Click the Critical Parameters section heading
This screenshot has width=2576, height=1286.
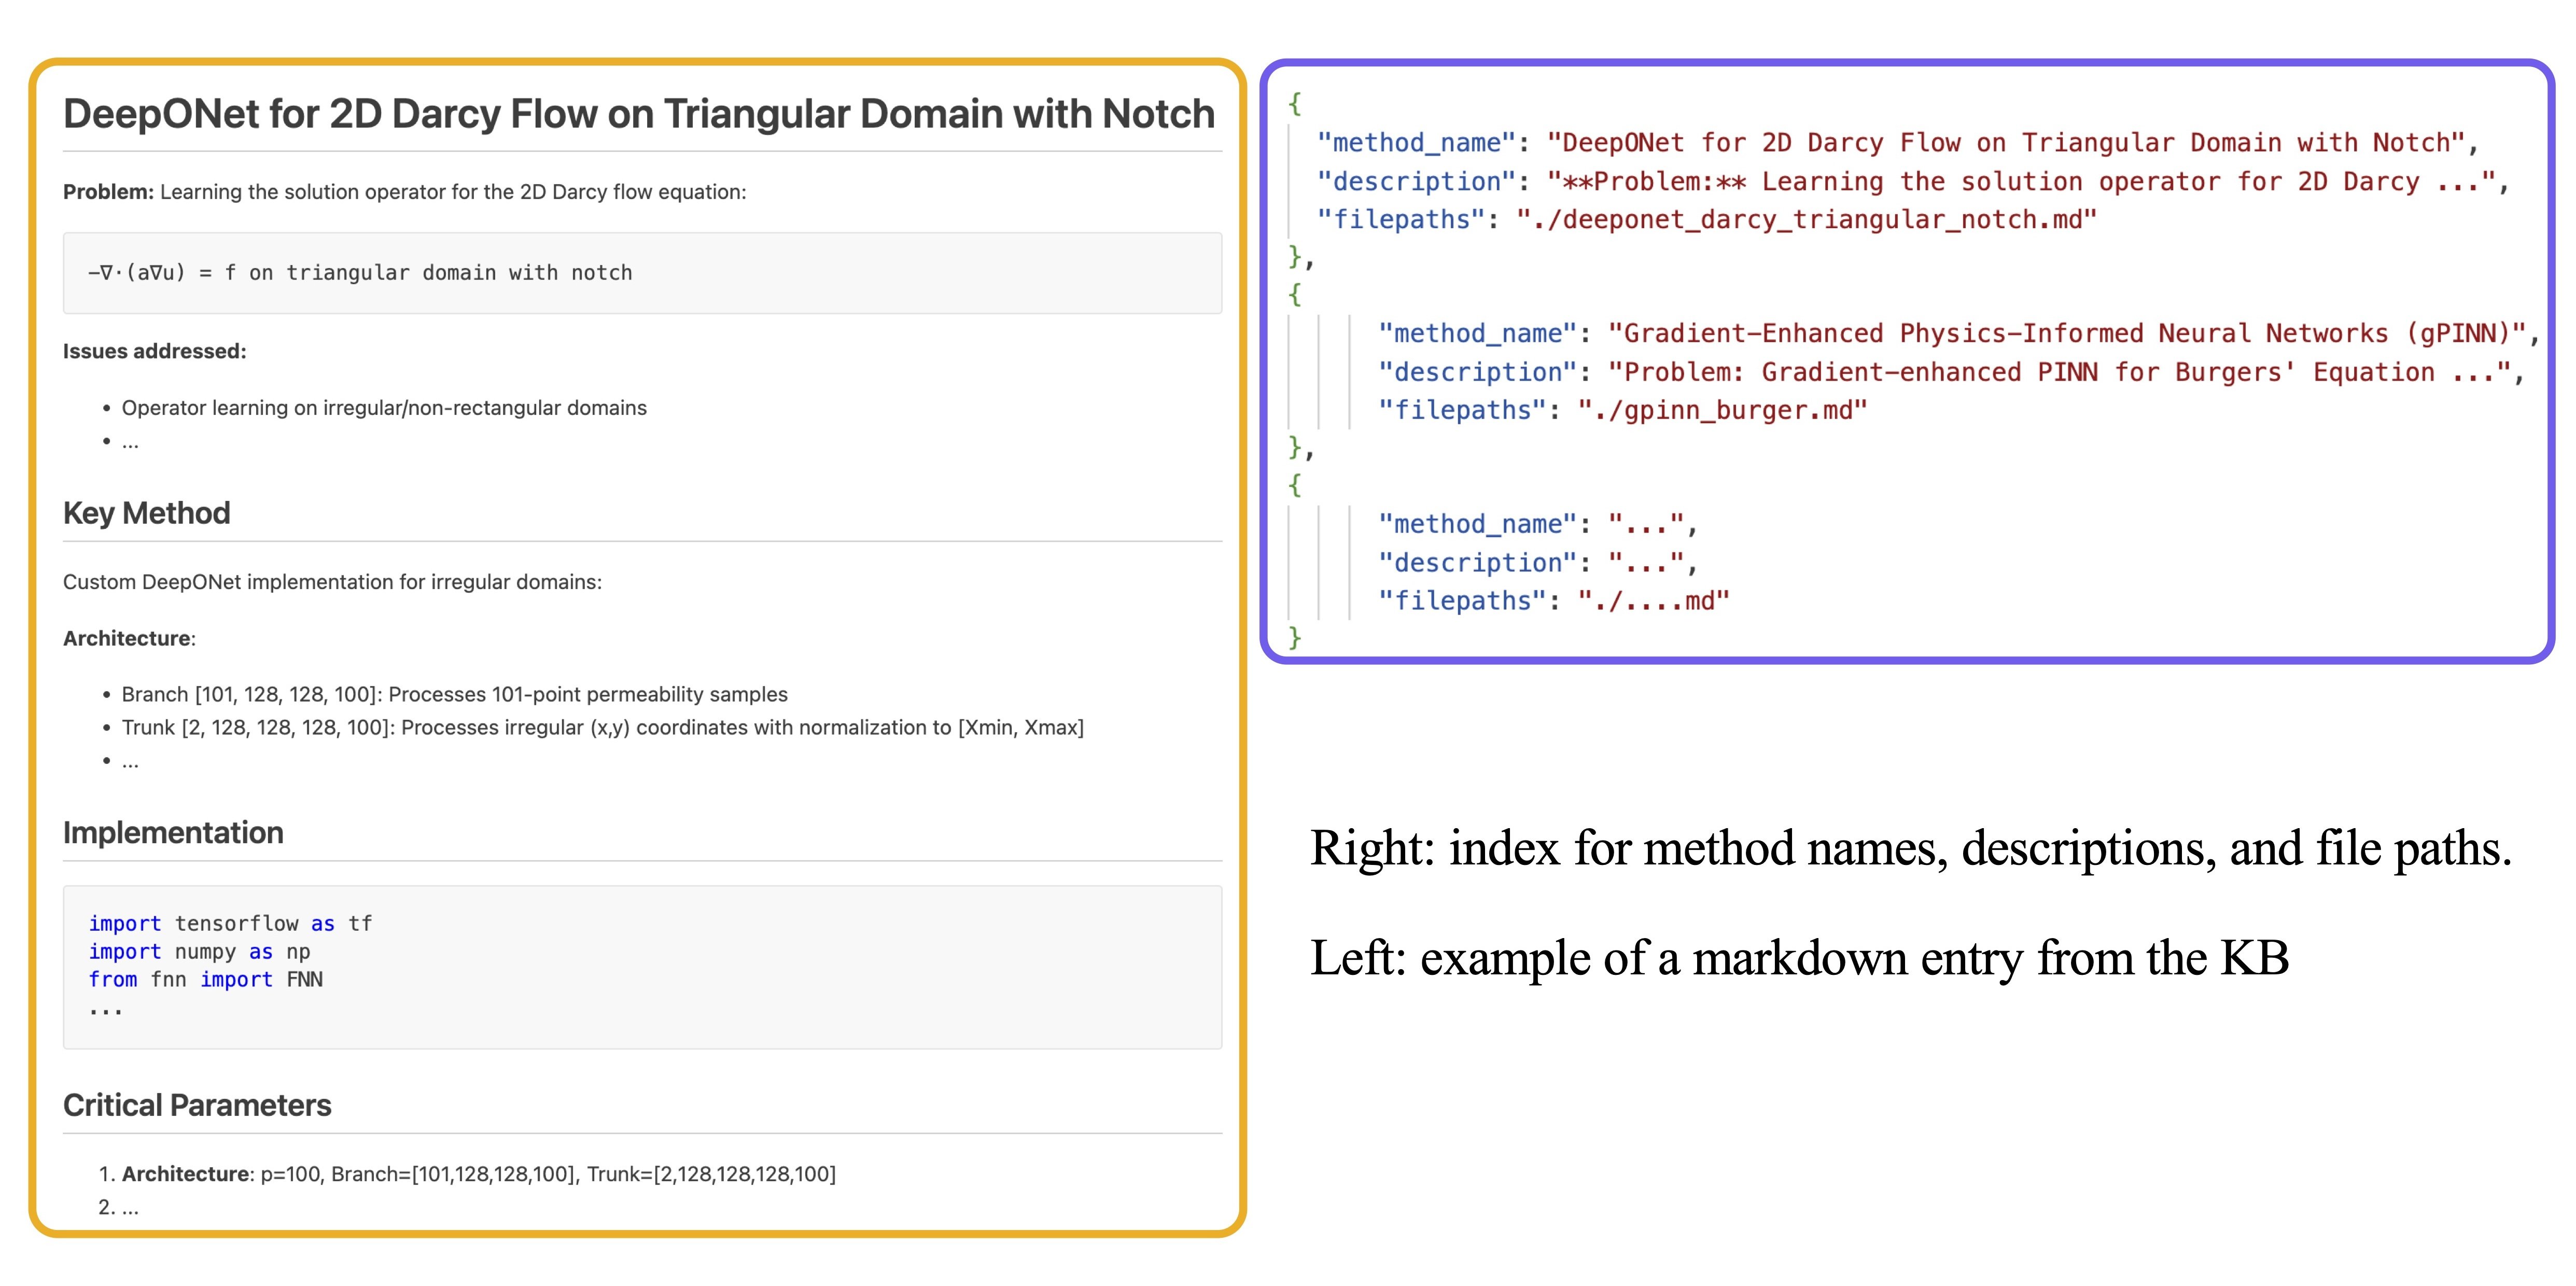197,1105
